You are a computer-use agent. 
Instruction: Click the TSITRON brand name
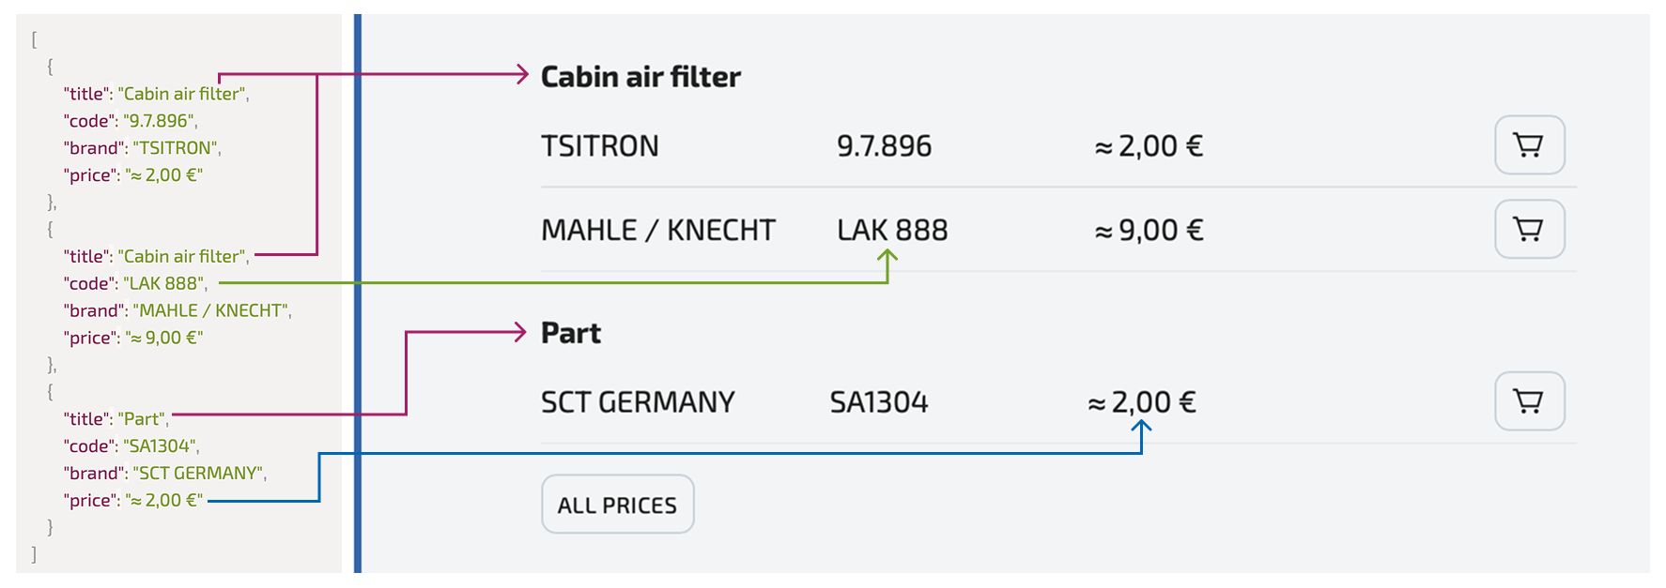(x=599, y=146)
